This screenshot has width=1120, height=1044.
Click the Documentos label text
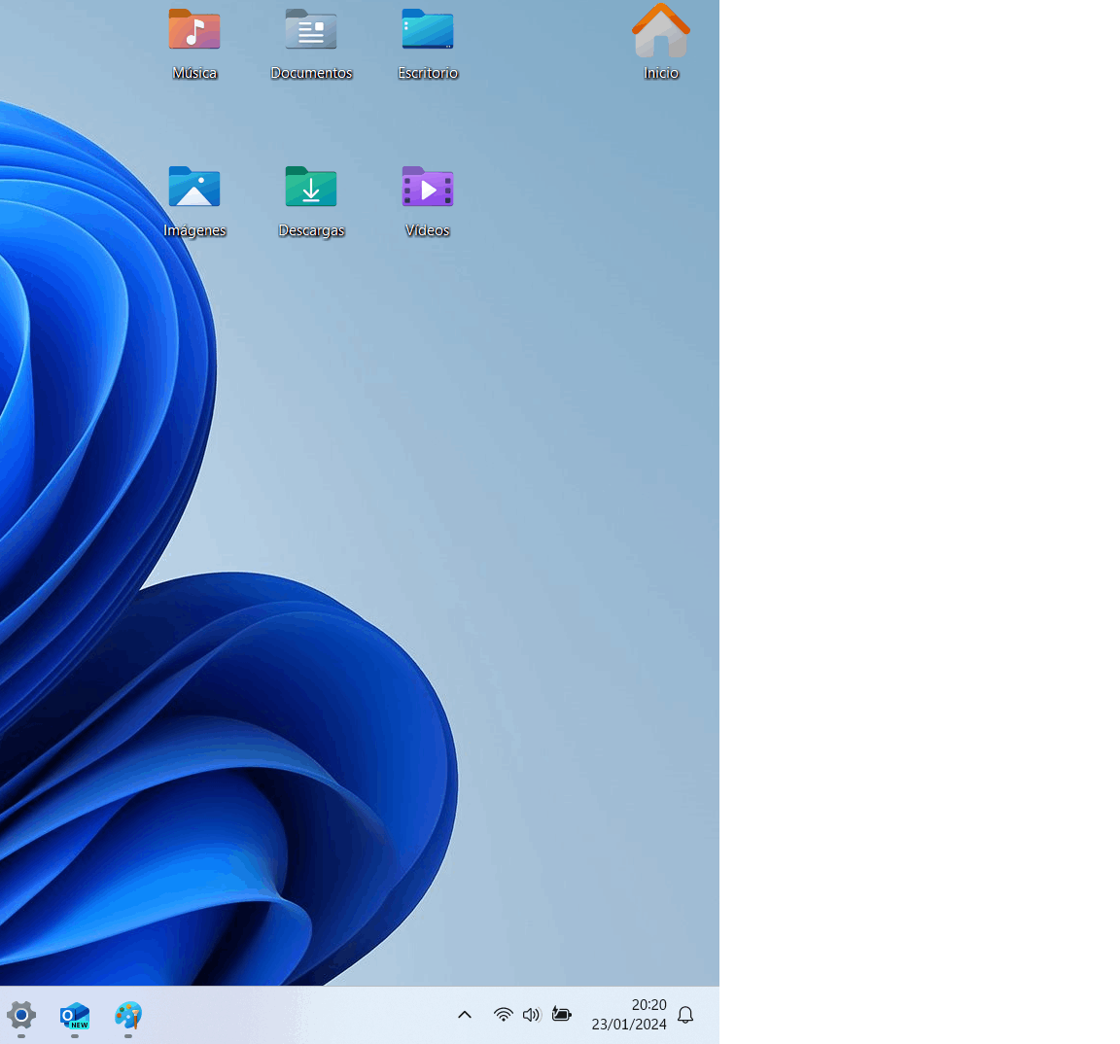click(311, 73)
